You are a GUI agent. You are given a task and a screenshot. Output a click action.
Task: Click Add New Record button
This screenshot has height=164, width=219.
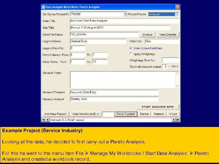pyautogui.click(x=55, y=114)
